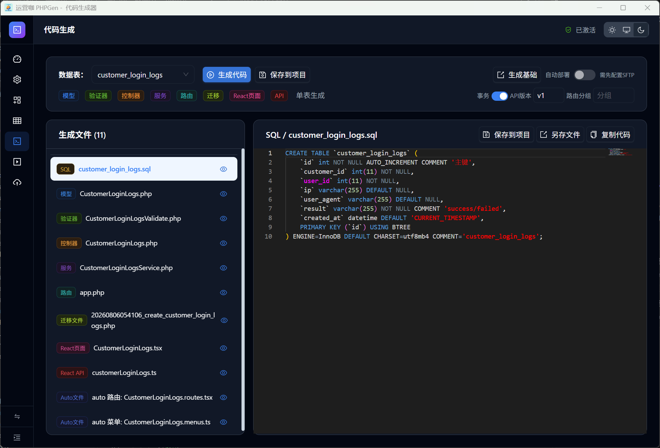Preview 控制器 CustomerLoginLogs.php with eye icon
The width and height of the screenshot is (660, 448).
pyautogui.click(x=224, y=243)
